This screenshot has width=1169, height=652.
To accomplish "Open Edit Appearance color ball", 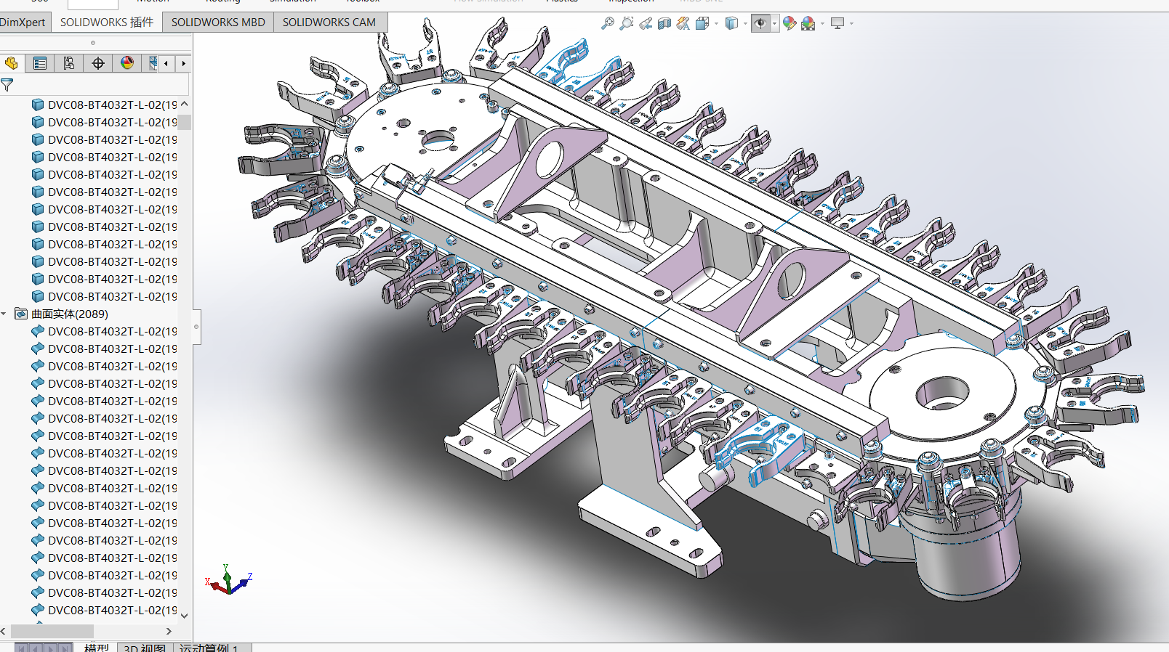I will coord(790,23).
